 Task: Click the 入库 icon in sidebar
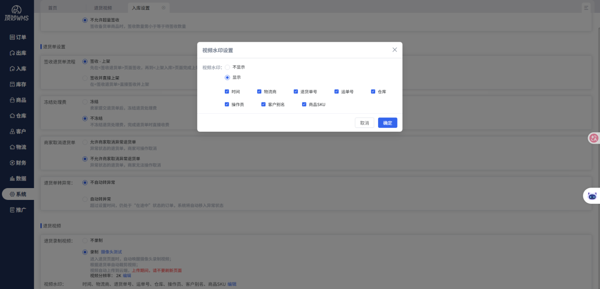click(x=12, y=69)
